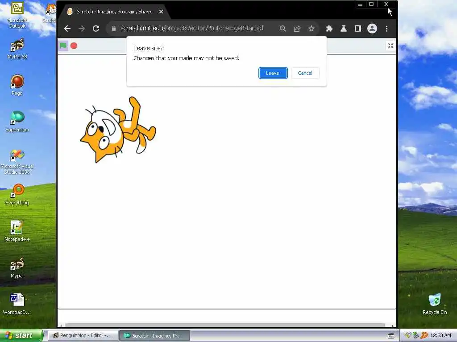Image resolution: width=457 pixels, height=342 pixels.
Task: Share this page icon in address bar
Action: point(297,28)
